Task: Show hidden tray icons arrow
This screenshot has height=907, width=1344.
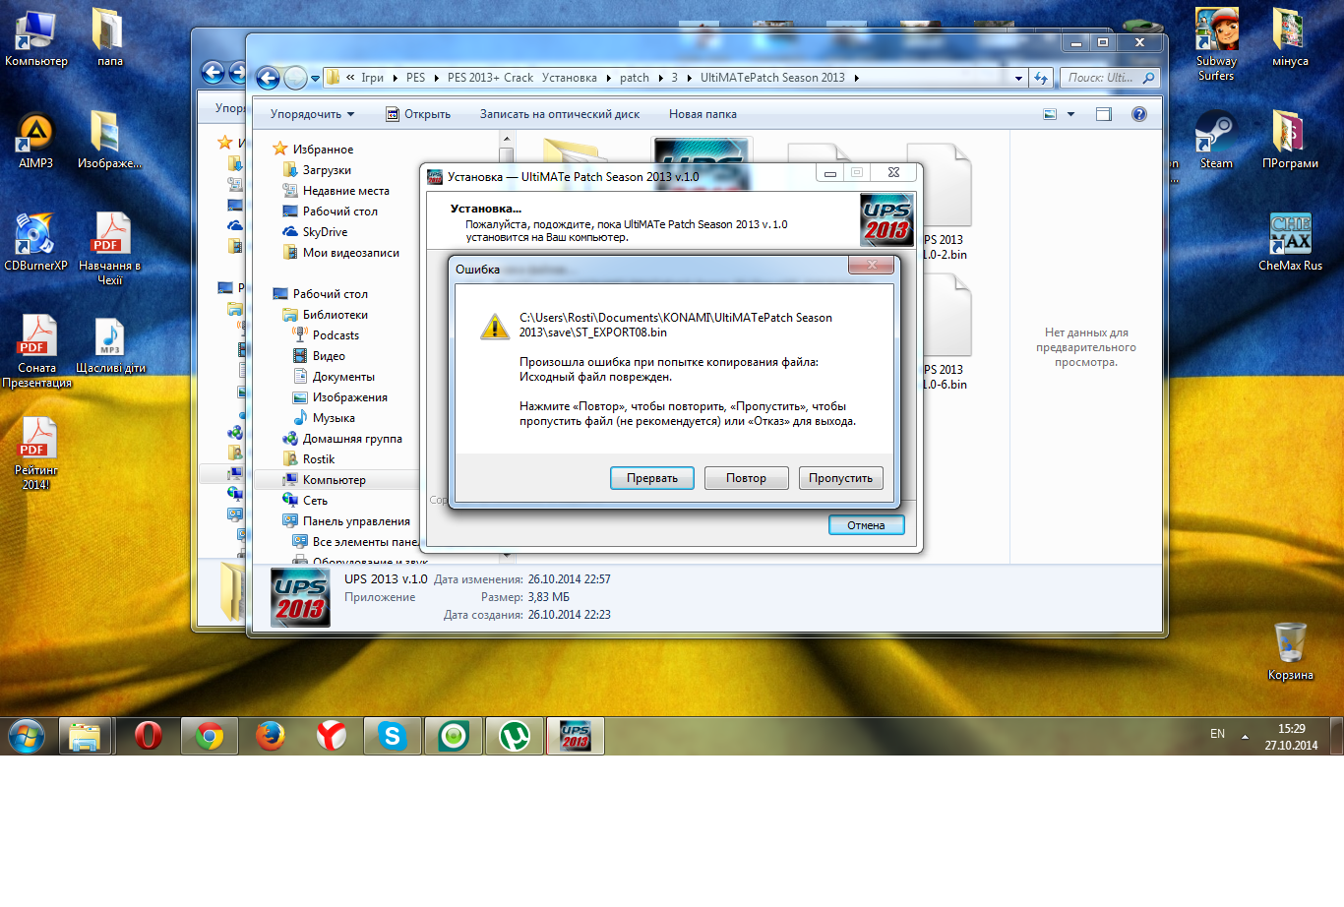Action: click(x=1245, y=736)
